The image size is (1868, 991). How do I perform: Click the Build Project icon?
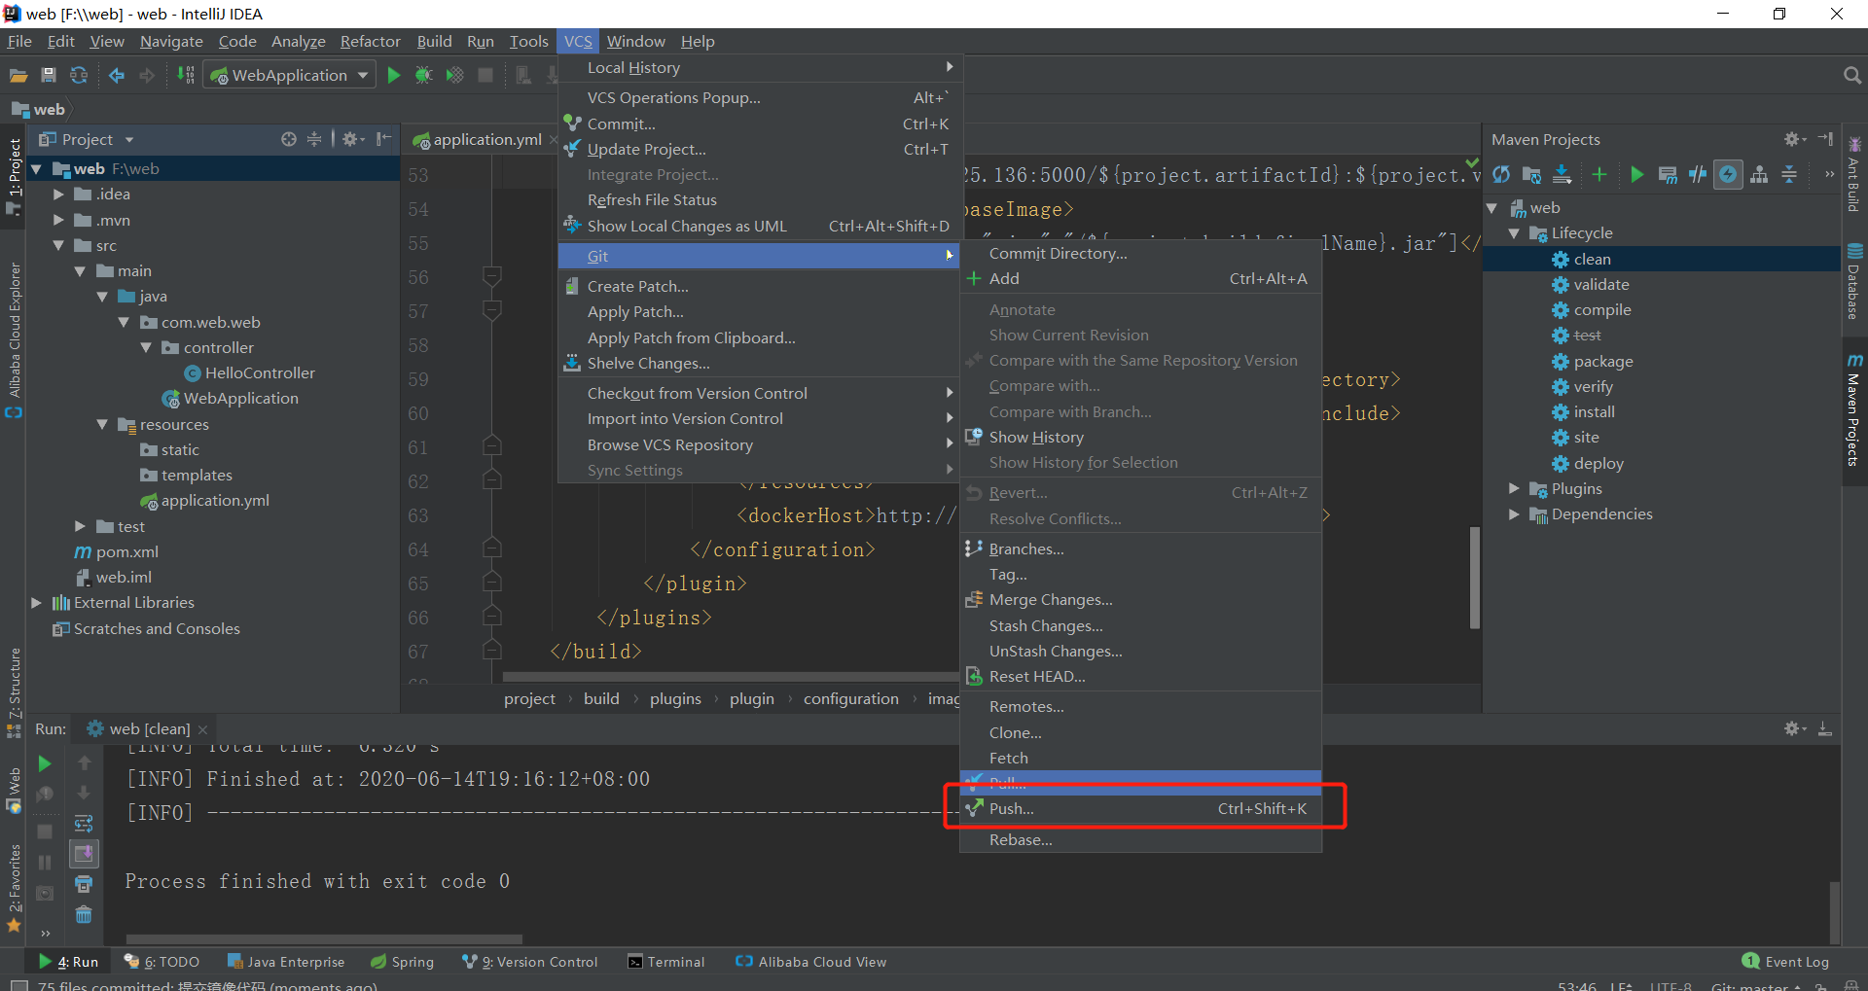tap(186, 76)
